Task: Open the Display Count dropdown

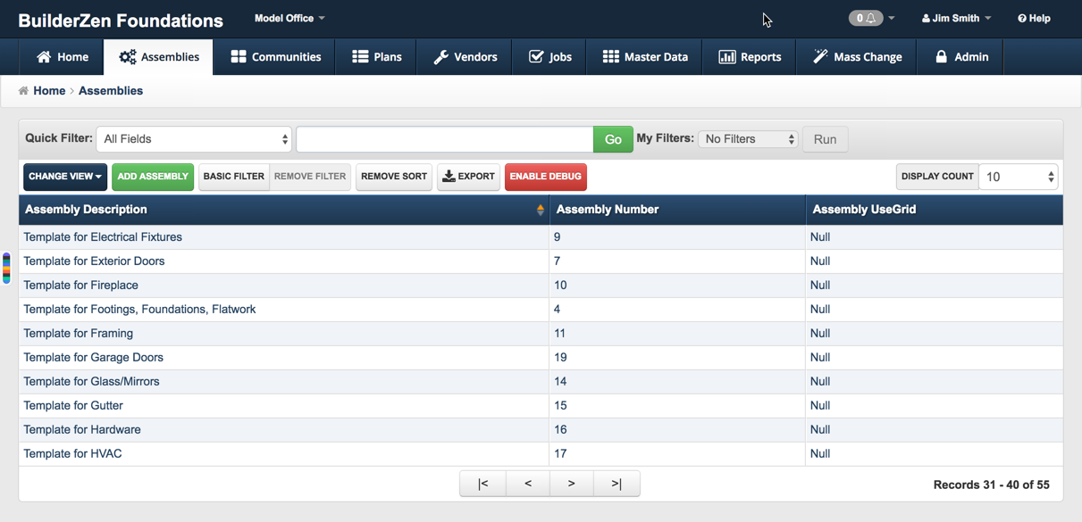Action: point(1019,177)
